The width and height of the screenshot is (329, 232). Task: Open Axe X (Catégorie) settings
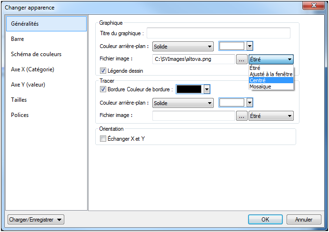tap(32, 69)
